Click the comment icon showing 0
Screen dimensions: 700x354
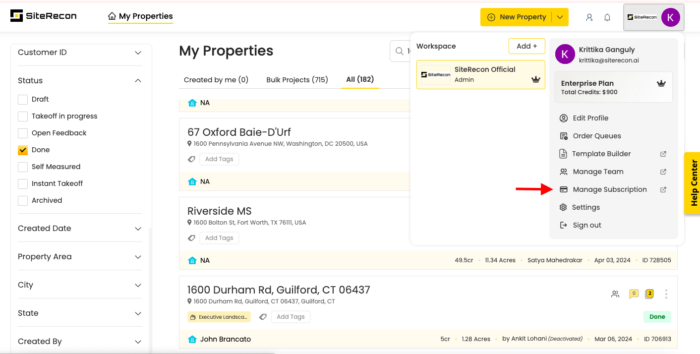[633, 294]
